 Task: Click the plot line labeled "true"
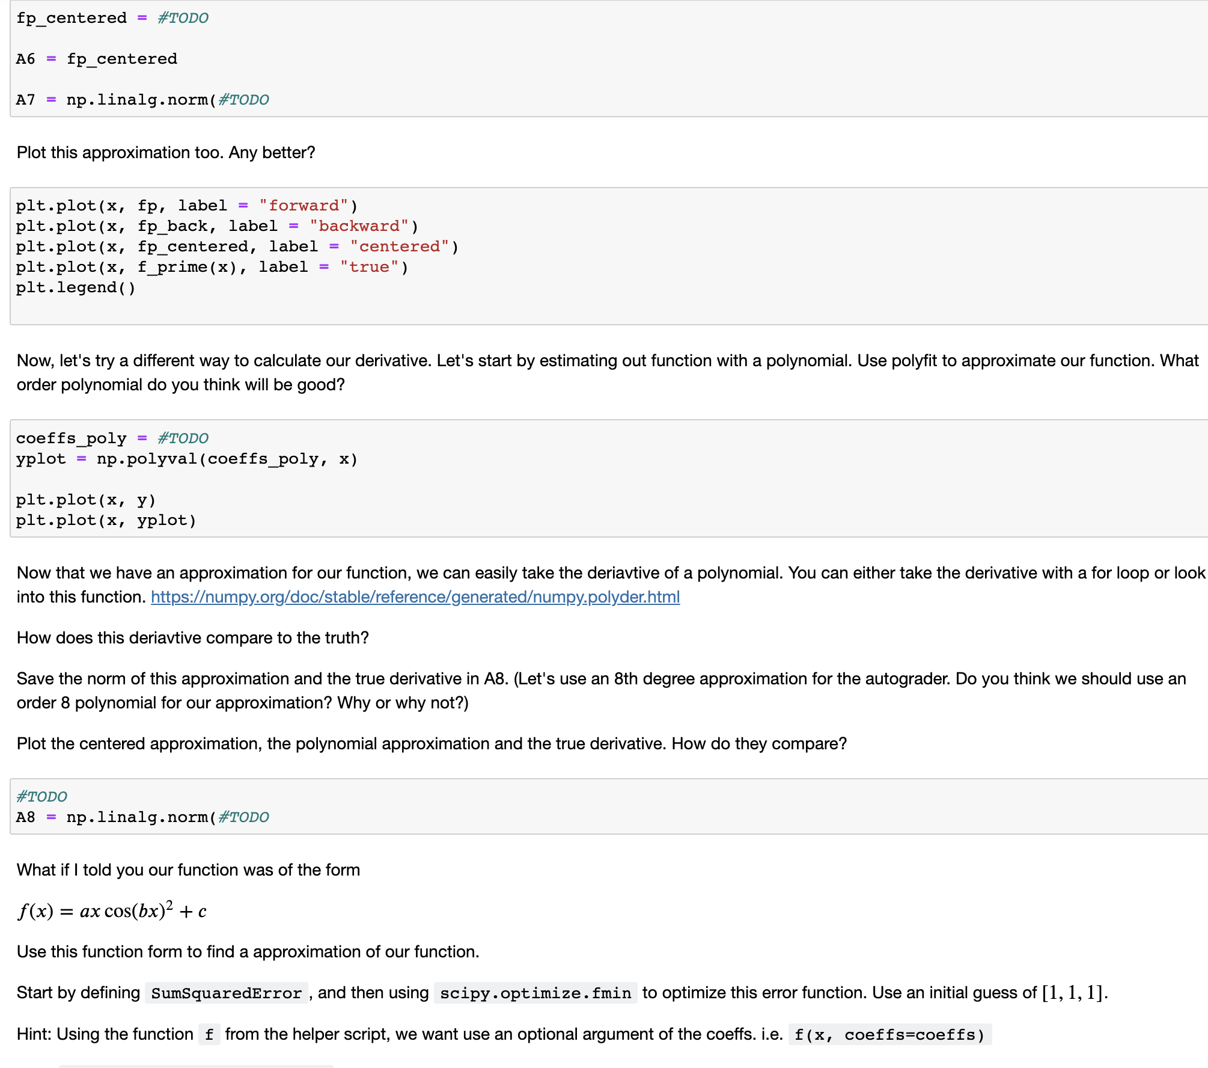pos(212,267)
